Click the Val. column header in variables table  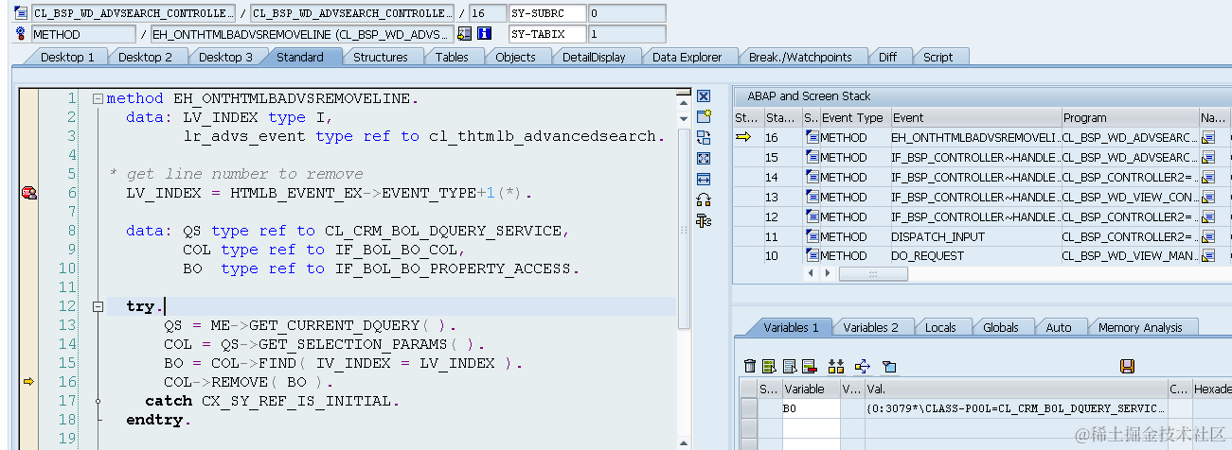point(1015,389)
